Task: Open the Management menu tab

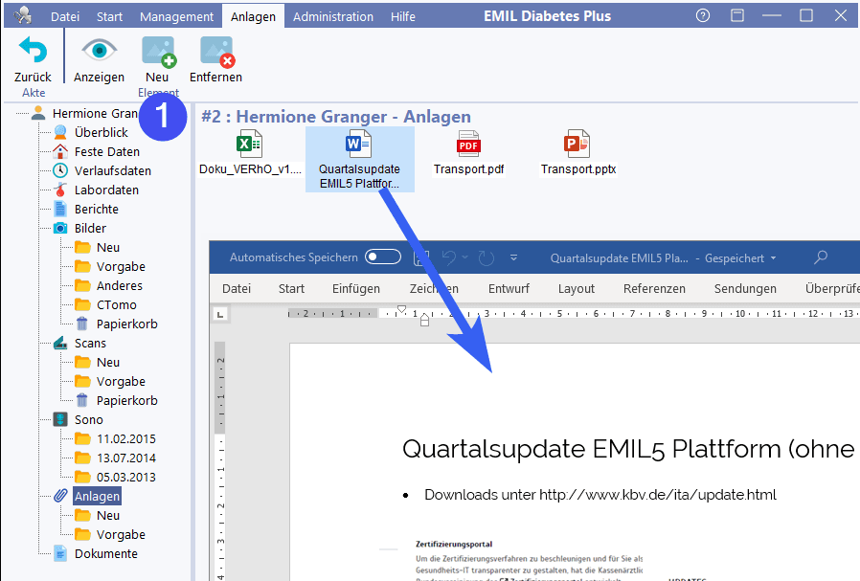Action: tap(176, 16)
